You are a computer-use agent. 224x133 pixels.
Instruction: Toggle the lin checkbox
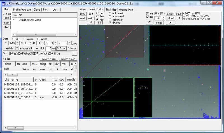[x=148, y=17]
